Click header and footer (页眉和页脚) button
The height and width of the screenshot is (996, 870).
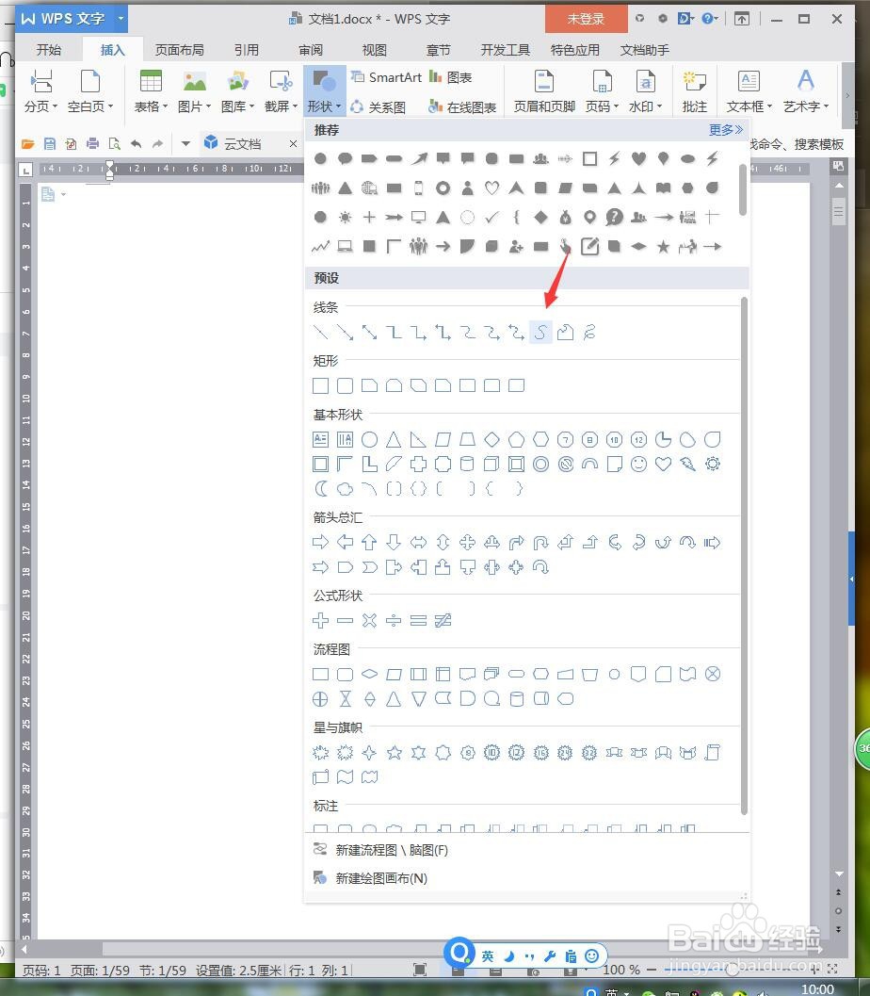click(544, 92)
